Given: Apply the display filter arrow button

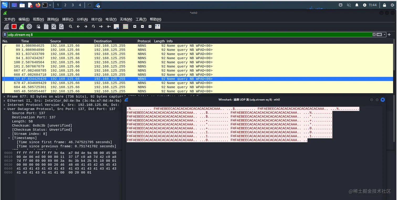Looking at the screenshot, I should [379, 35].
